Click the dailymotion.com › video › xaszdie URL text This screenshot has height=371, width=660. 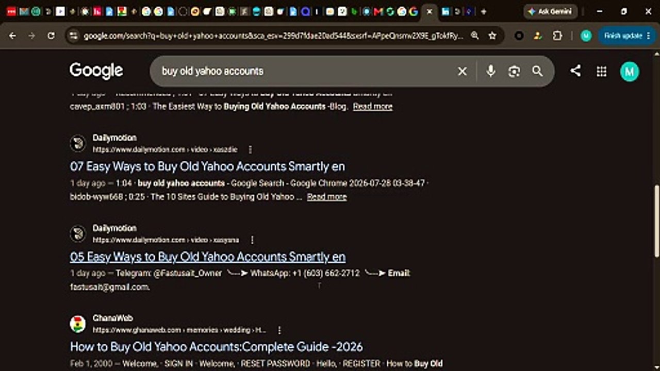pyautogui.click(x=165, y=149)
